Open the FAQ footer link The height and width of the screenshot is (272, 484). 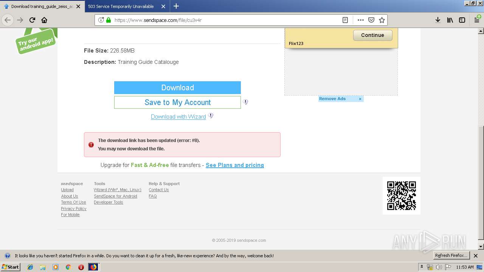tap(153, 196)
